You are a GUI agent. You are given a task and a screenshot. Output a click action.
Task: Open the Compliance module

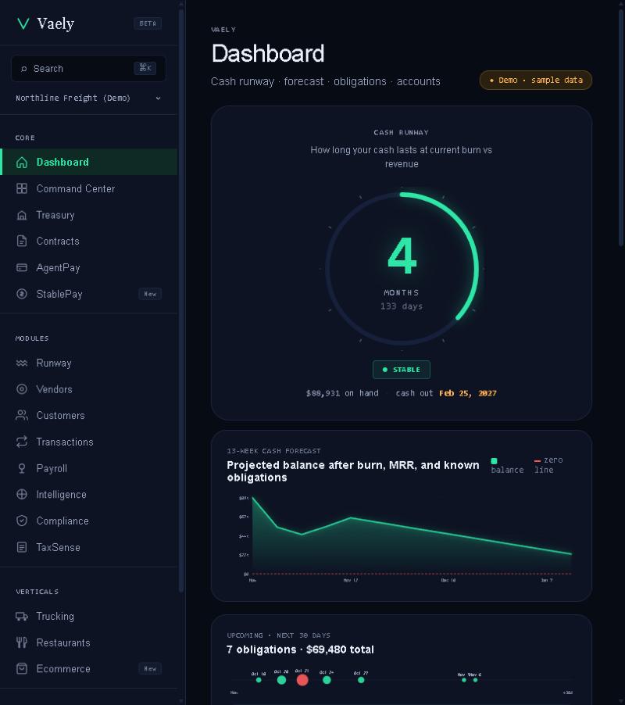[x=89, y=521]
